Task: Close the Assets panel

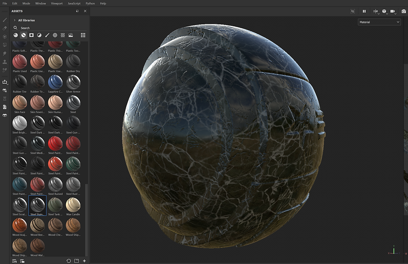Action: [x=85, y=11]
